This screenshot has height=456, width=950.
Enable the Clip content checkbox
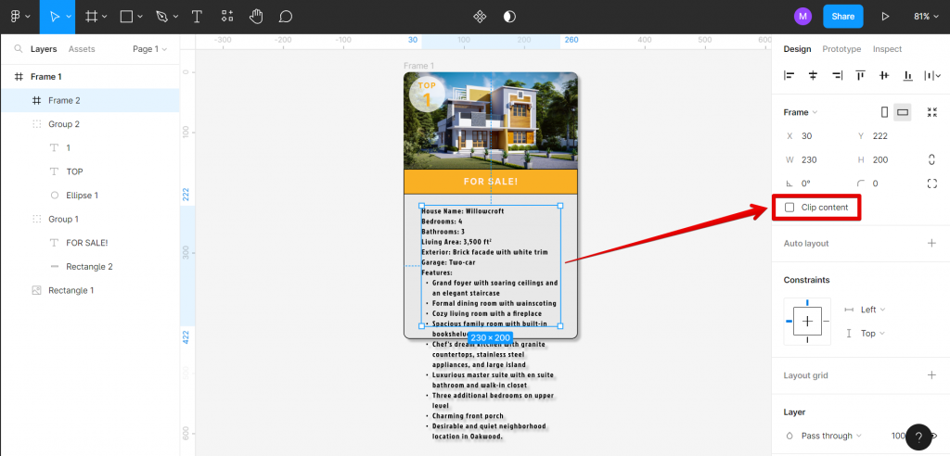790,208
